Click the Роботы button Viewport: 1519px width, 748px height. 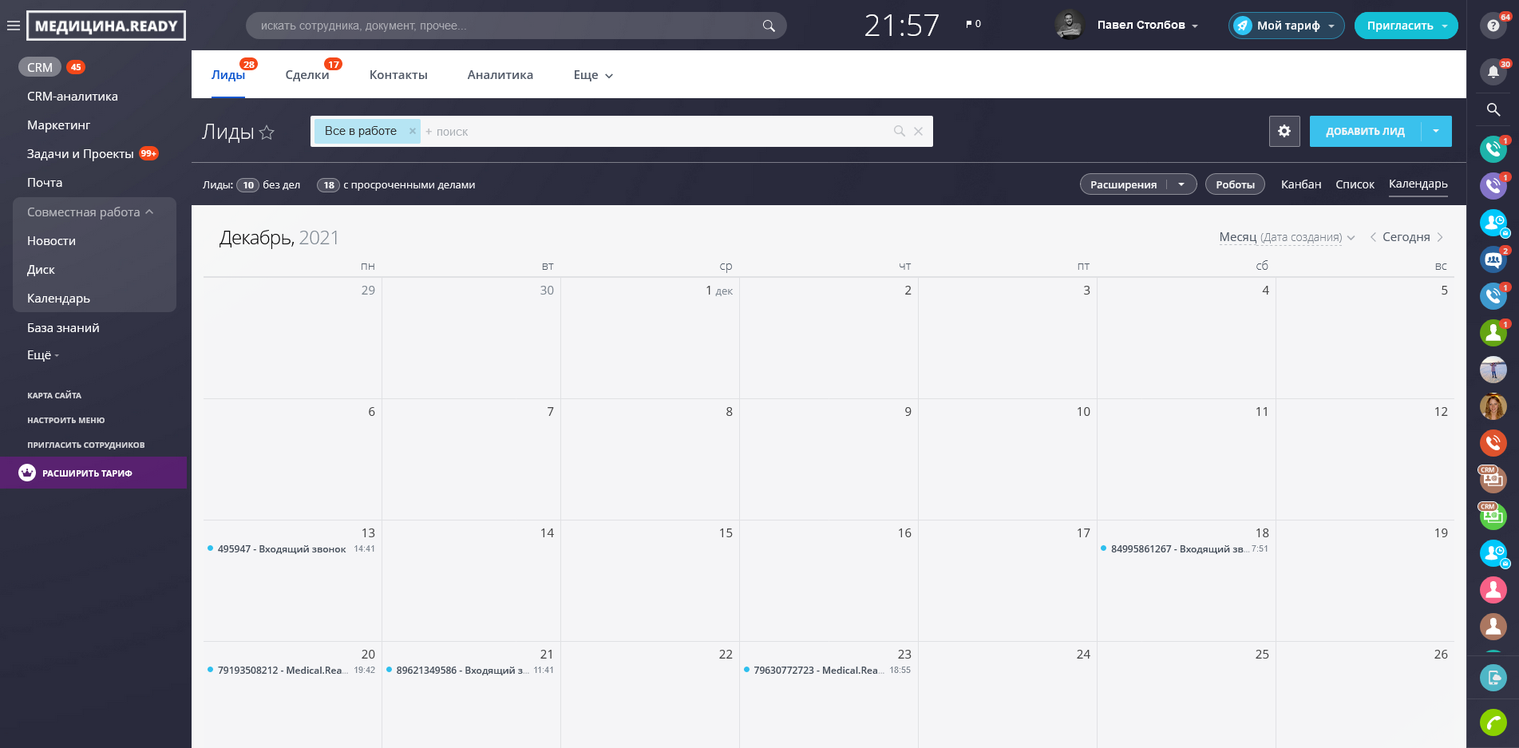[1234, 184]
